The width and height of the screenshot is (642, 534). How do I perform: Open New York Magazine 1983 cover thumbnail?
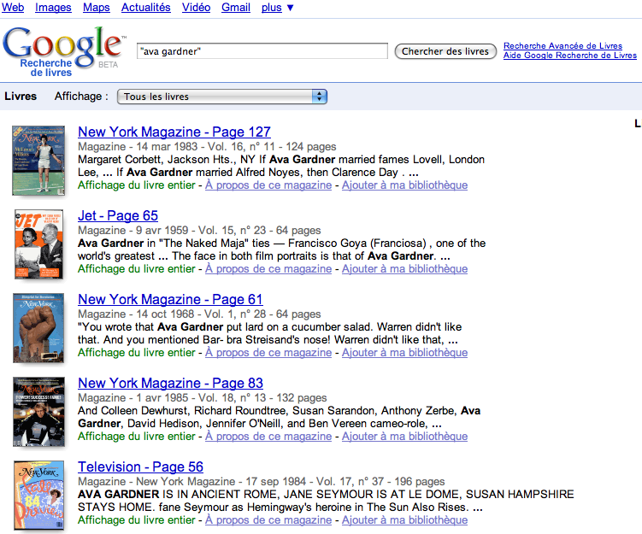(38, 160)
